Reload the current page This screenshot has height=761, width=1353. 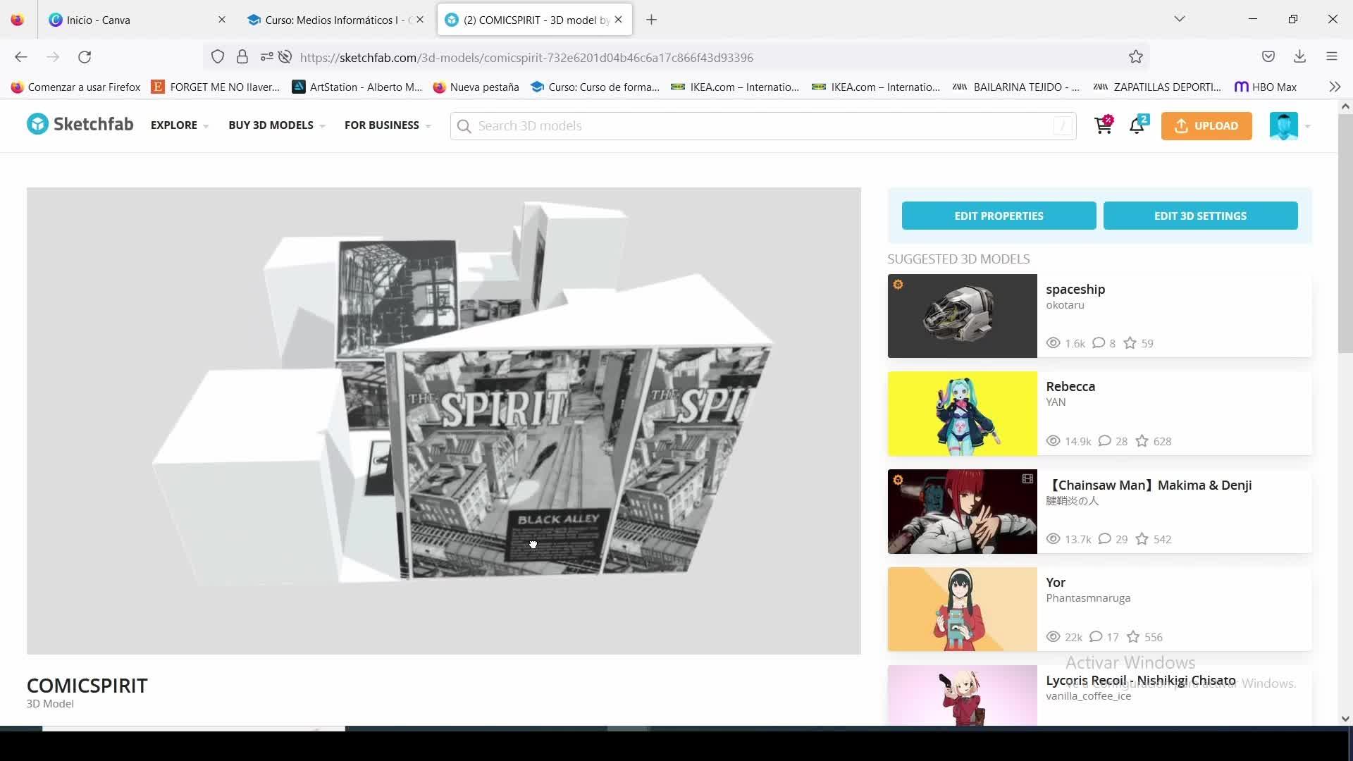click(x=85, y=57)
